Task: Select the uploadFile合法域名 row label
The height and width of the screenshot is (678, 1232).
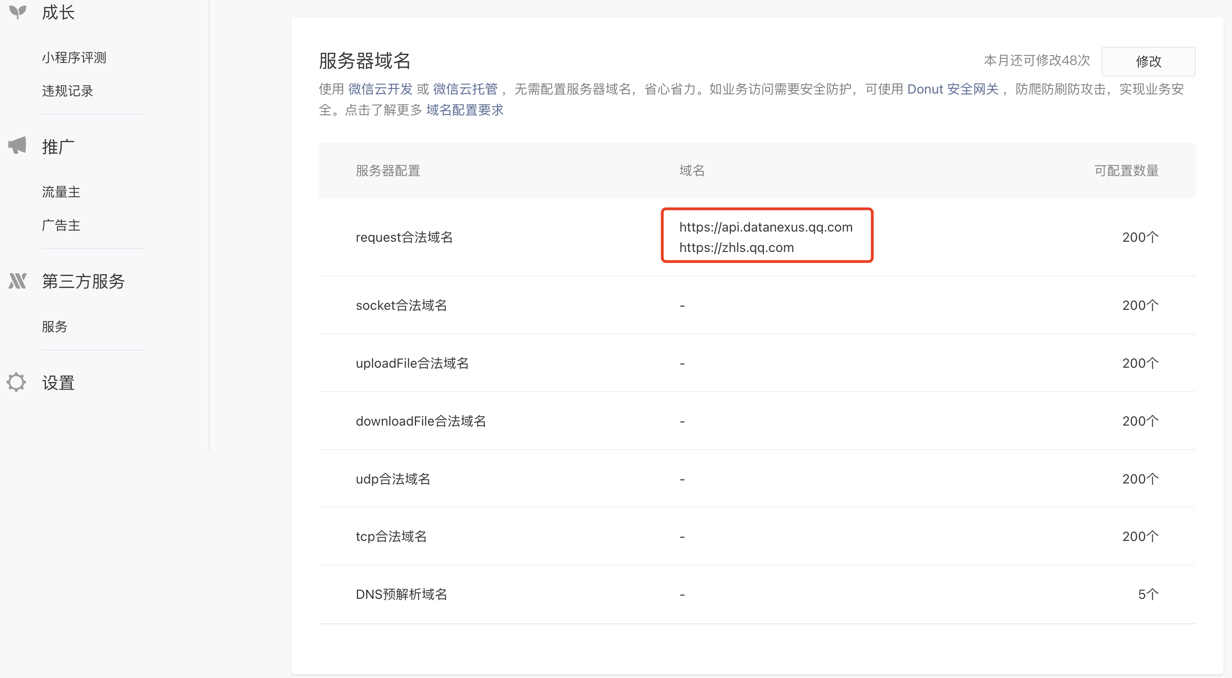Action: 412,363
